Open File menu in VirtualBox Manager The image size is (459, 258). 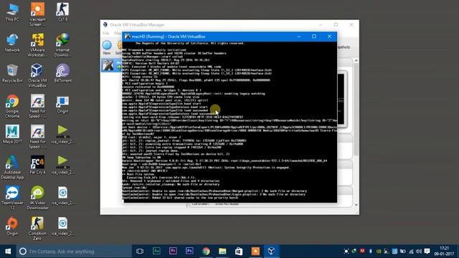pyautogui.click(x=106, y=33)
